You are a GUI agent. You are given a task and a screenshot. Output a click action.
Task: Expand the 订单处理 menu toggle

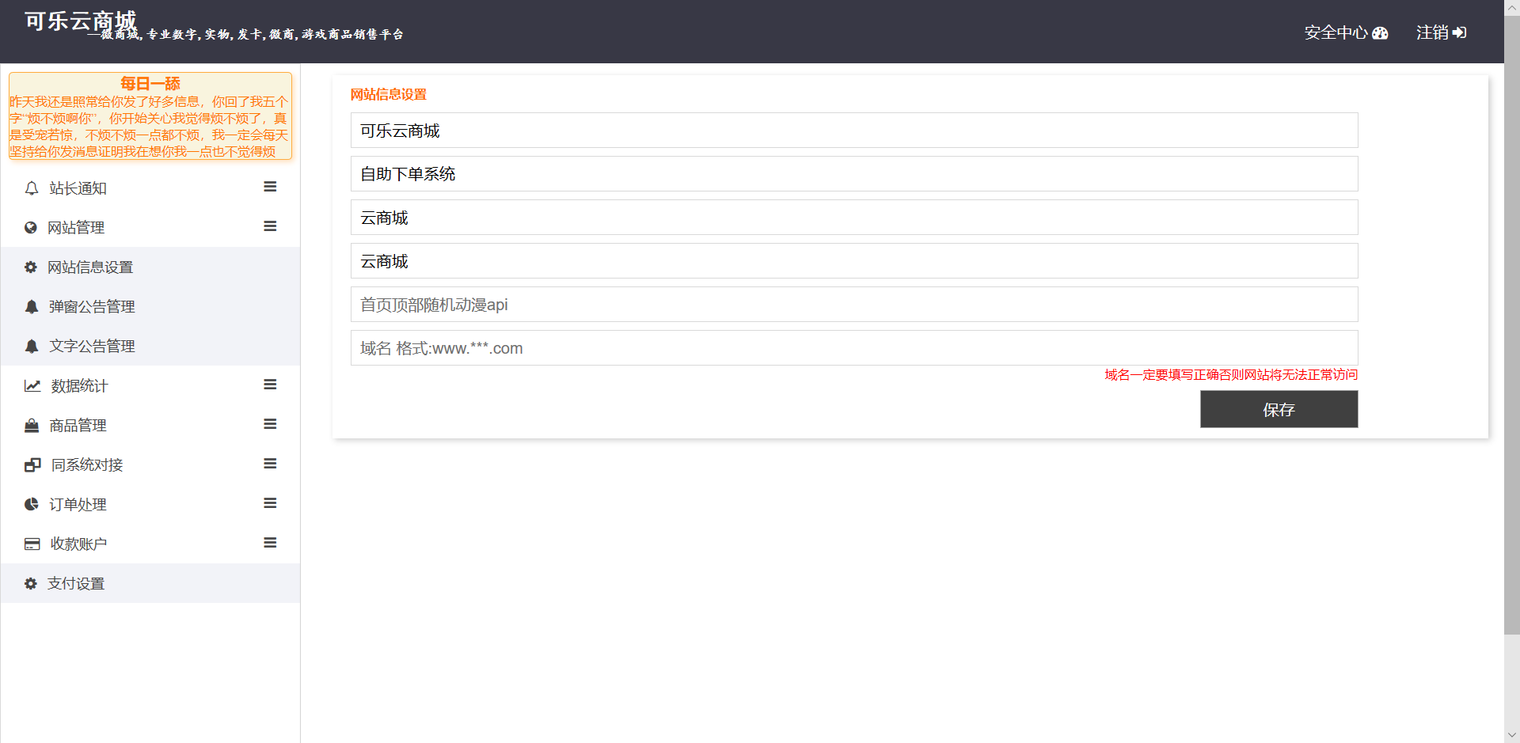[270, 503]
